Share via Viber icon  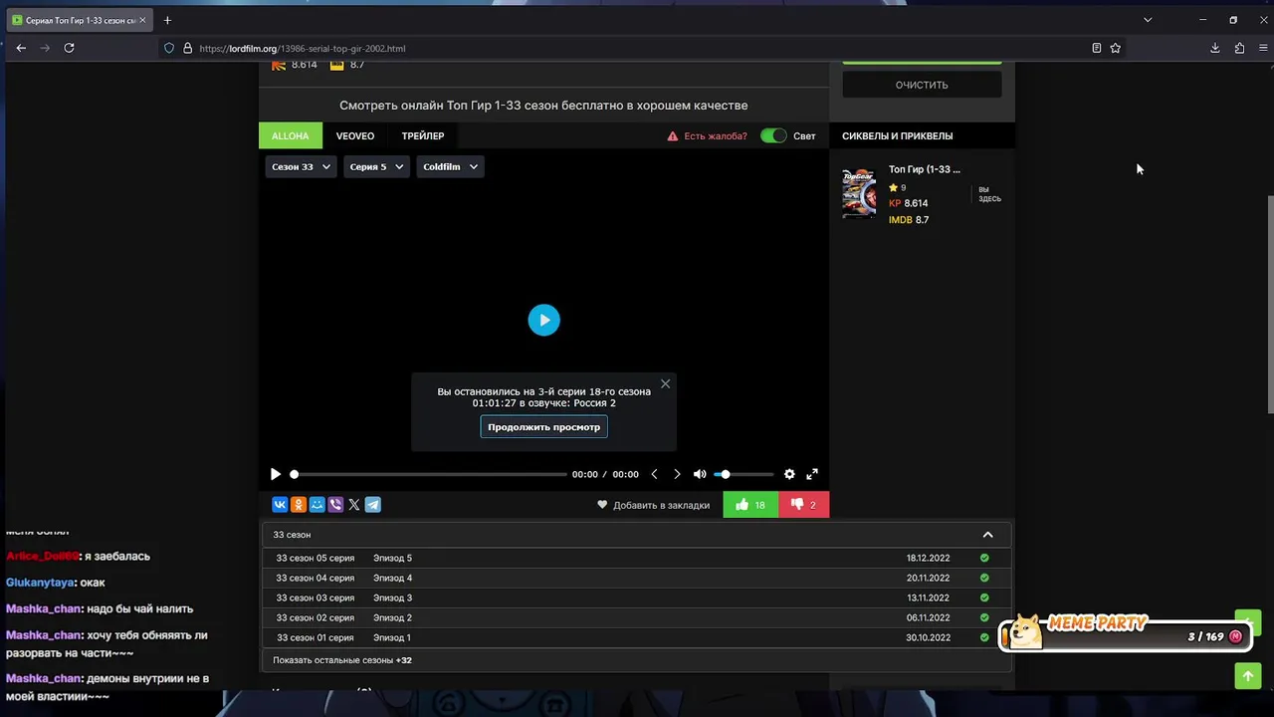[x=335, y=505]
